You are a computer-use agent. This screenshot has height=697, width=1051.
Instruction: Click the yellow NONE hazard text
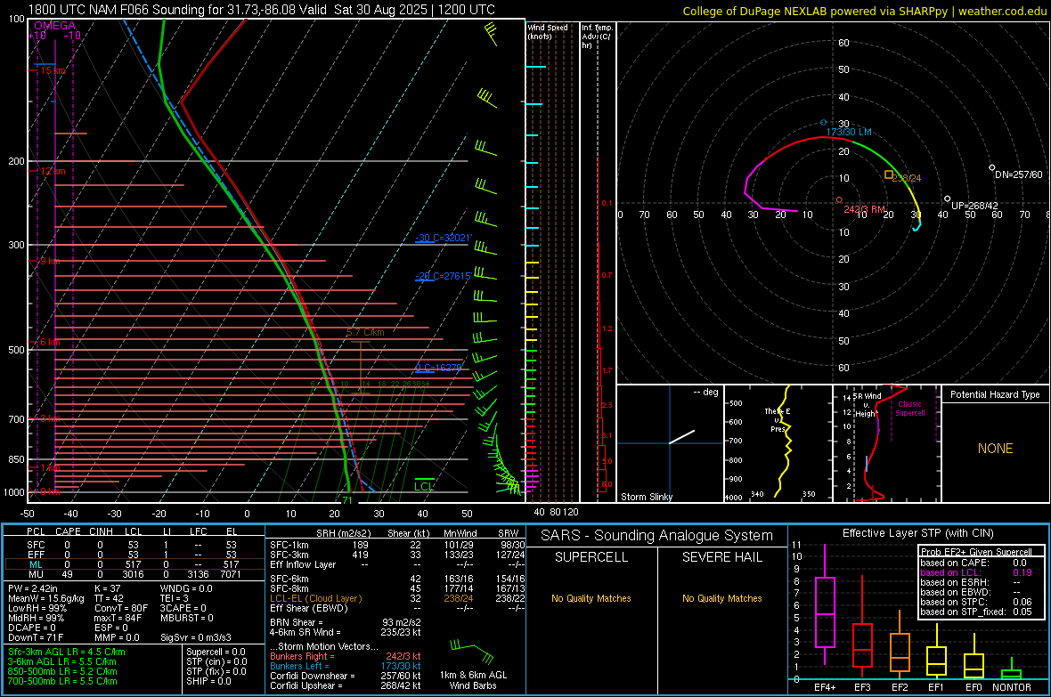pyautogui.click(x=995, y=449)
